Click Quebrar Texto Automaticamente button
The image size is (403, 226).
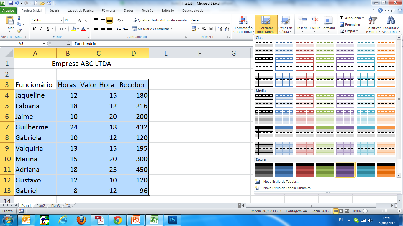coord(160,20)
